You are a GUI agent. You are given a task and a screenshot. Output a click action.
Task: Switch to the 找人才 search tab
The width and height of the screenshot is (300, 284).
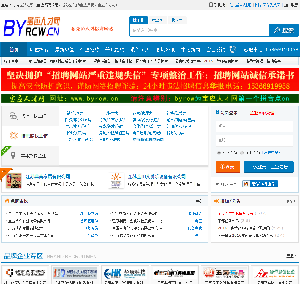[177, 20]
